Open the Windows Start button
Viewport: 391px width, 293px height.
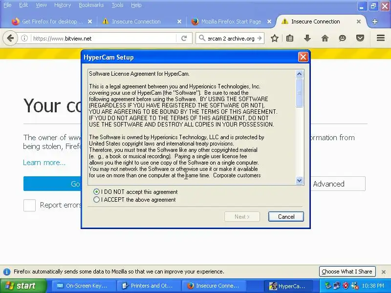point(23,286)
